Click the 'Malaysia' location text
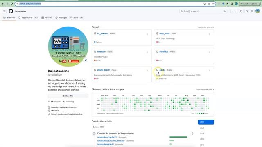Viewport: 262px width, 147px height. [x=55, y=111]
